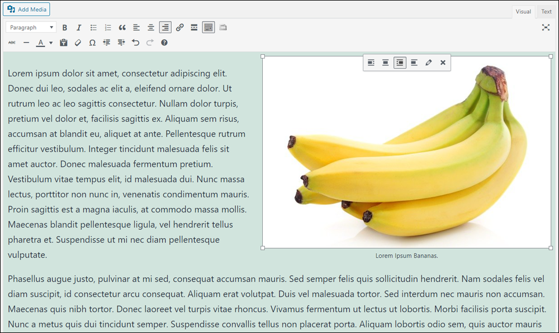Insert a numbered list

click(108, 27)
